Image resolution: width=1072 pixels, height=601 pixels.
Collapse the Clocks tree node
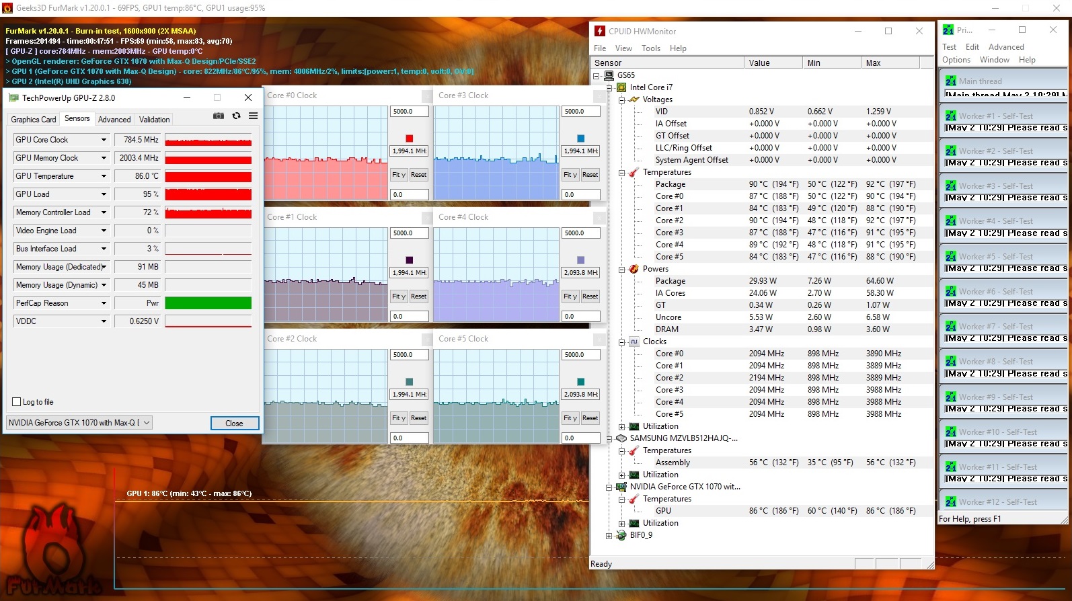pos(621,342)
